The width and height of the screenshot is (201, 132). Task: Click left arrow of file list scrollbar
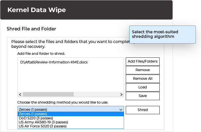click(20, 94)
